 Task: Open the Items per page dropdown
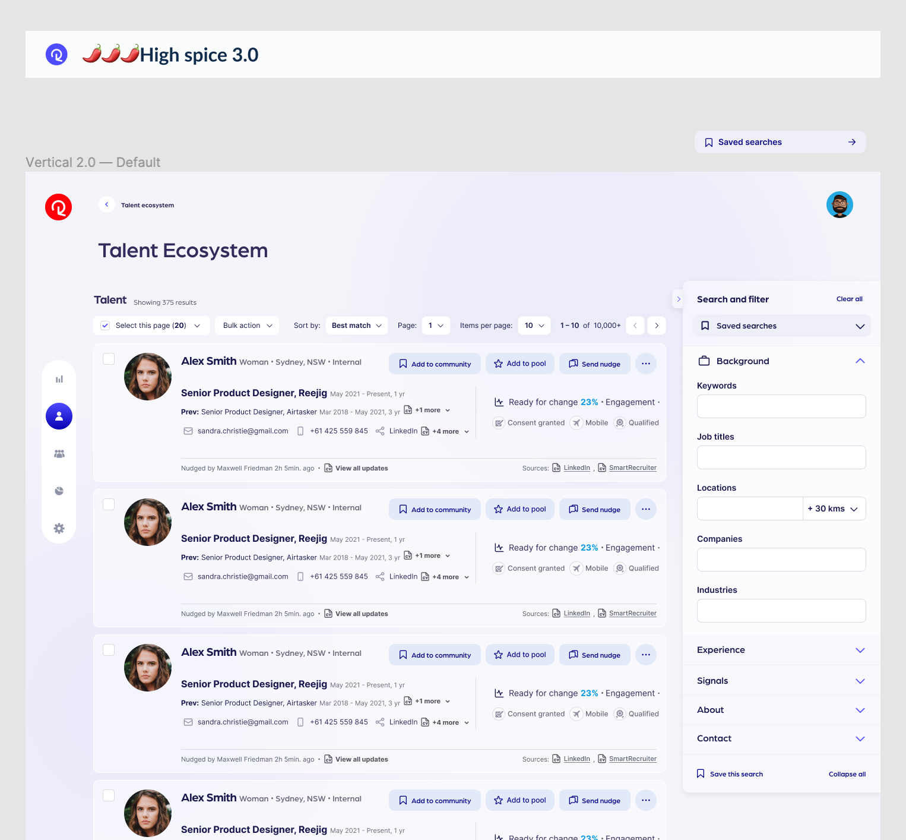pyautogui.click(x=534, y=326)
